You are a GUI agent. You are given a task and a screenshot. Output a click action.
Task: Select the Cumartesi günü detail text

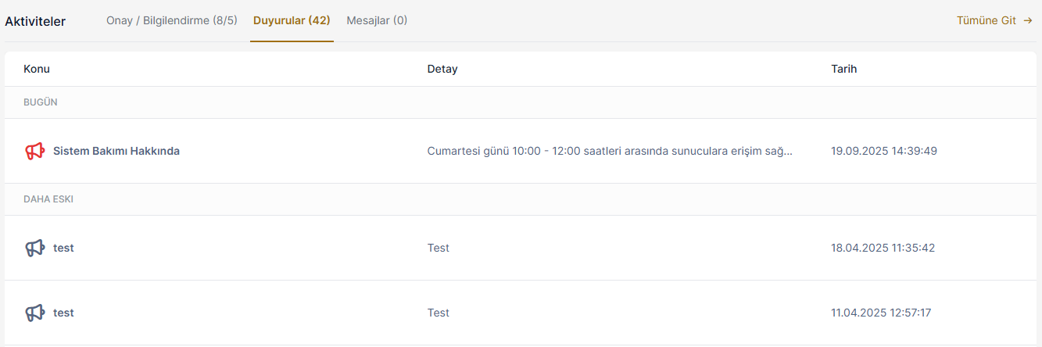tap(610, 151)
